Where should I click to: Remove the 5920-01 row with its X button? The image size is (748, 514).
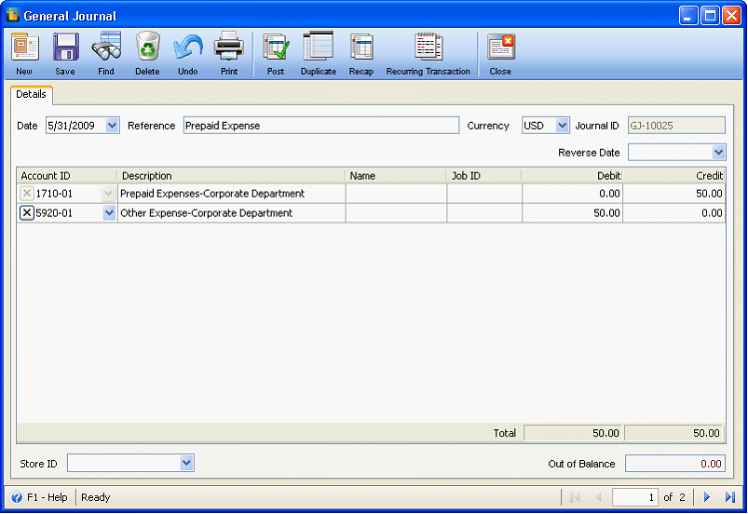tap(27, 212)
